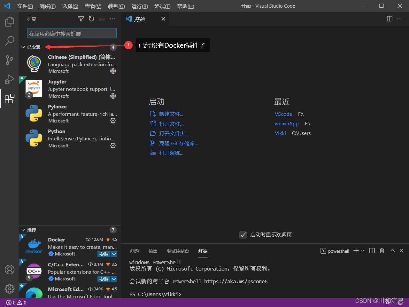Select Jupyter extension in installed list

click(x=70, y=89)
